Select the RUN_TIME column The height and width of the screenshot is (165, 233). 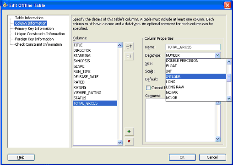point(95,71)
